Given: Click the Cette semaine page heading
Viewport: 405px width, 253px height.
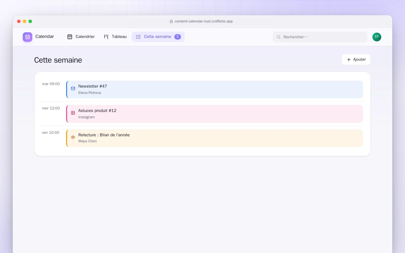Looking at the screenshot, I should click(58, 60).
